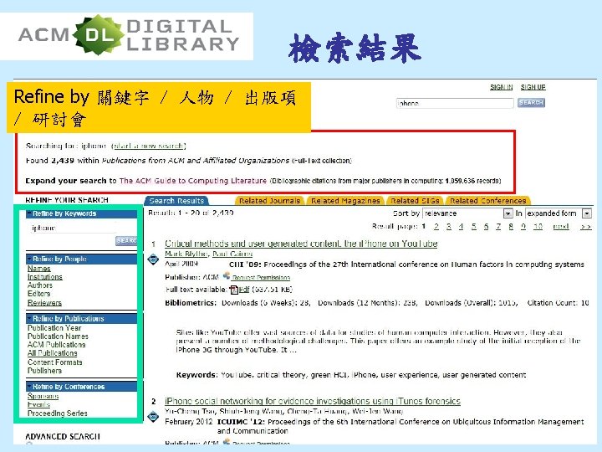Select Publishers filter
The height and width of the screenshot is (452, 602).
(x=44, y=371)
